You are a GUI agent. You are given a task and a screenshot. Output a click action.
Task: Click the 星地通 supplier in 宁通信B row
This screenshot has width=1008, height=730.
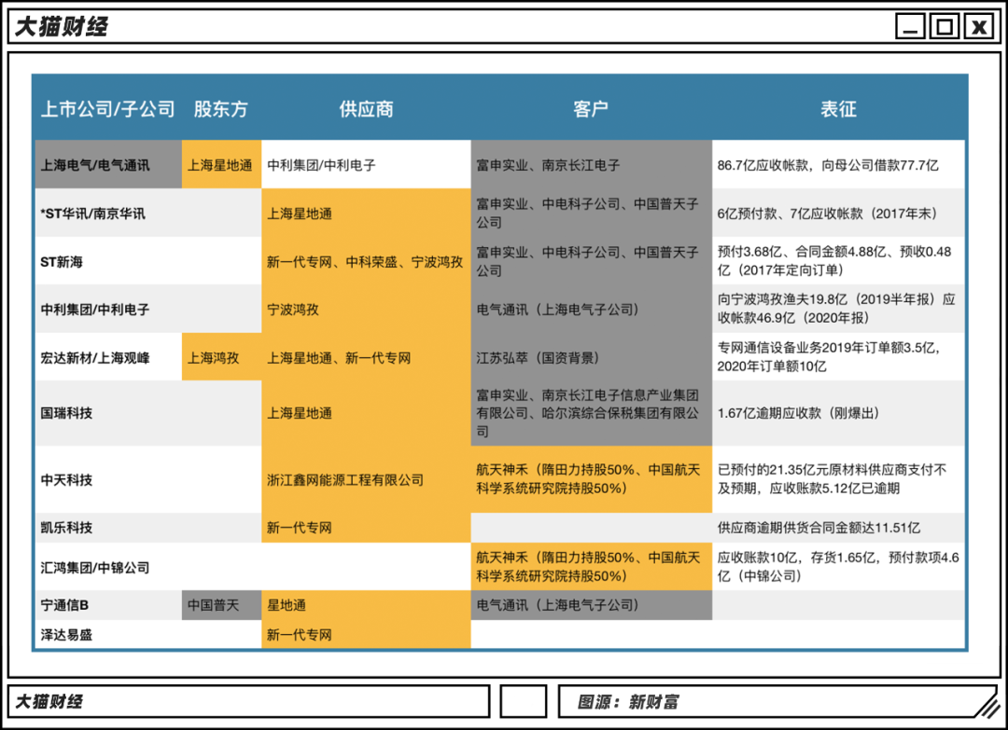[366, 605]
